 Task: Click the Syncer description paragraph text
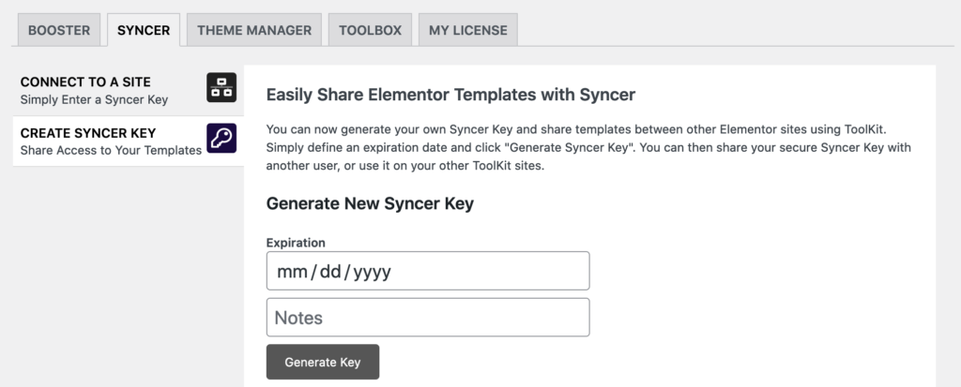588,147
